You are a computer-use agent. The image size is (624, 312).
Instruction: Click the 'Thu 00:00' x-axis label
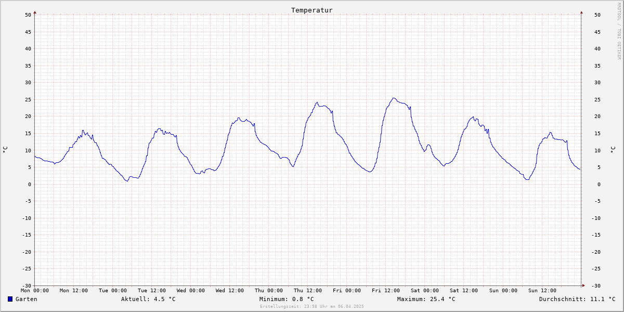(x=269, y=291)
